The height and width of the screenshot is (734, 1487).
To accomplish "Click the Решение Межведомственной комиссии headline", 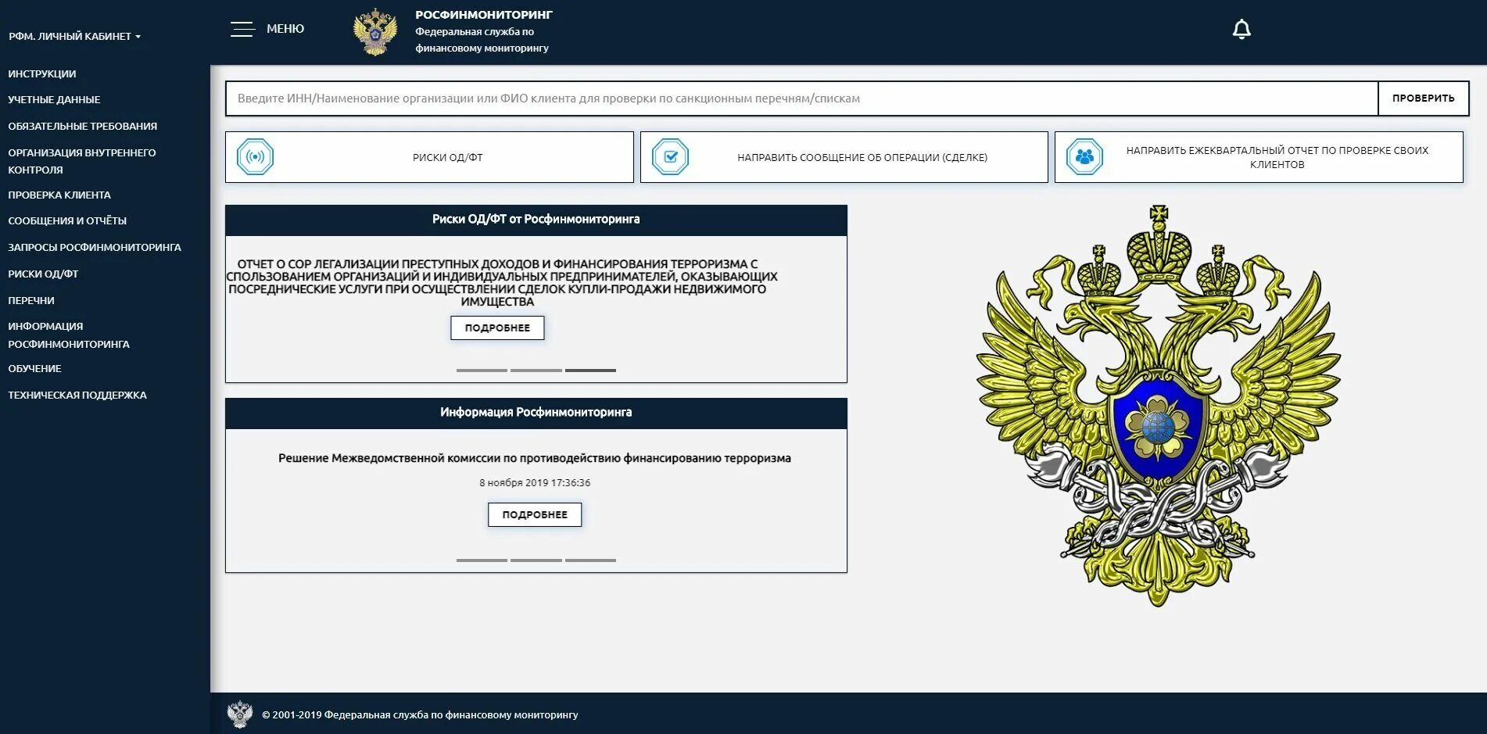I will (x=535, y=458).
